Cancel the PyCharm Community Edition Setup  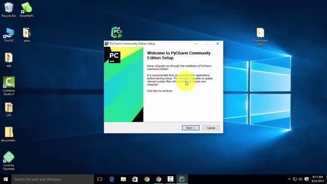click(x=211, y=128)
